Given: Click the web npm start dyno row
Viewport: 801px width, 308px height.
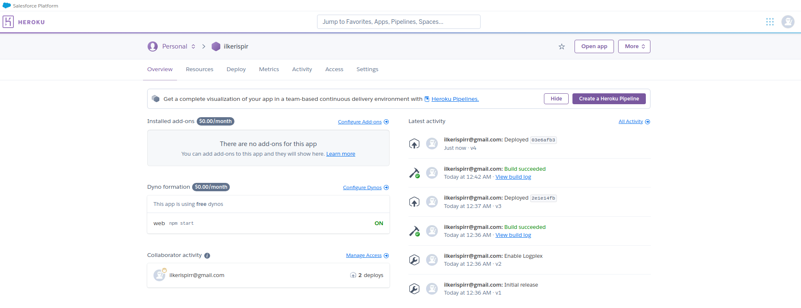Looking at the screenshot, I should [268, 223].
